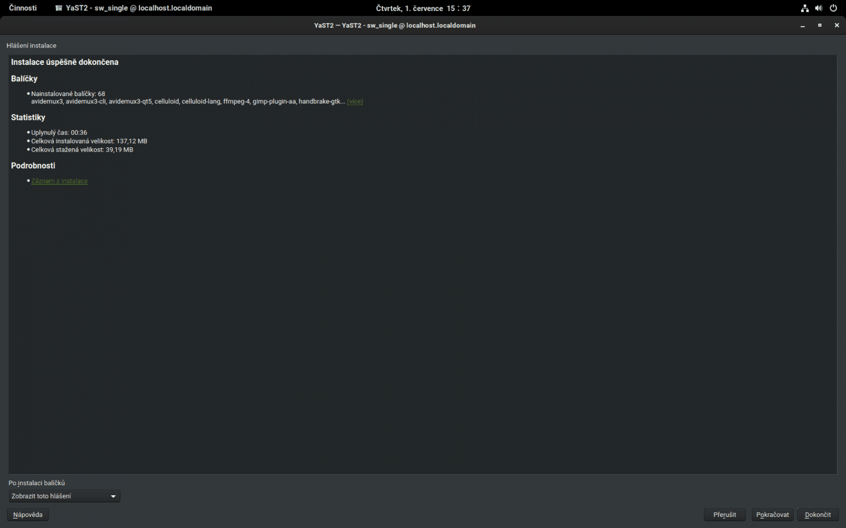Click the YaST2 package icon in top bar

tap(59, 8)
